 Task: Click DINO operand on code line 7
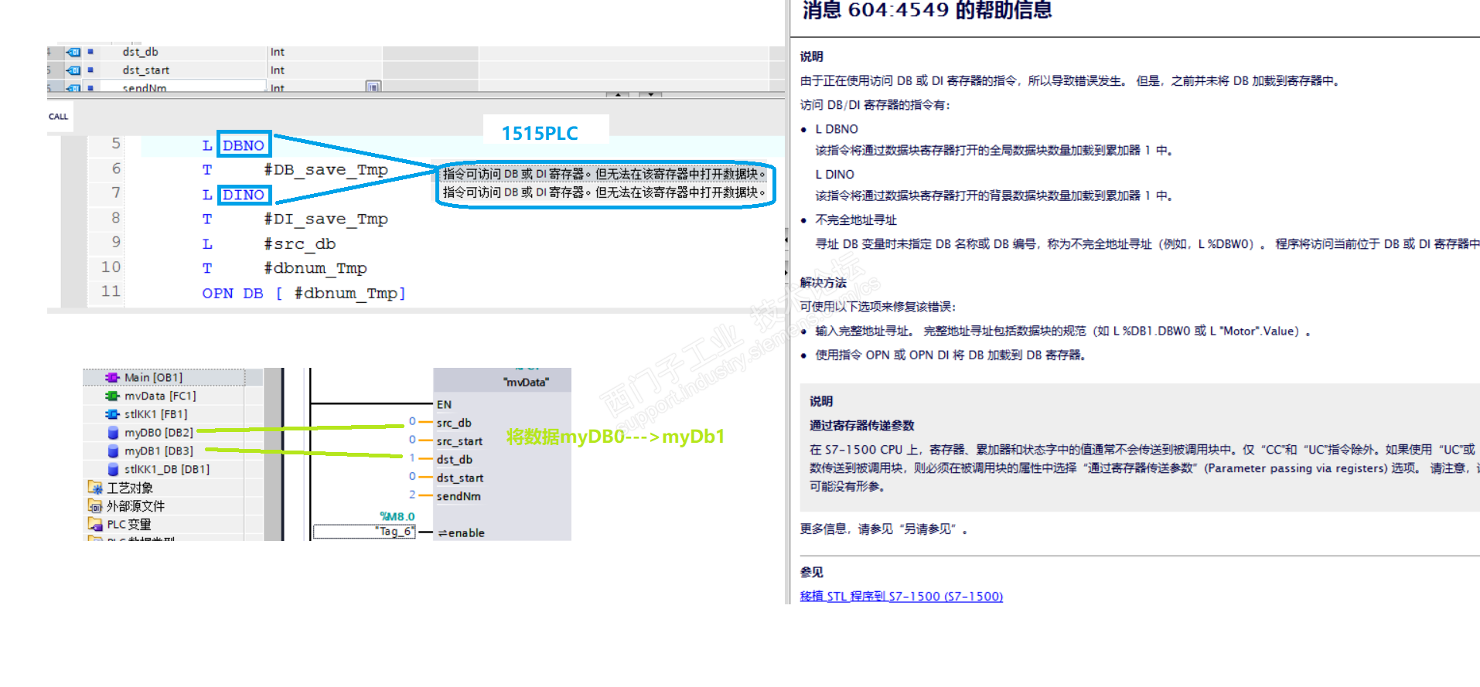click(244, 195)
